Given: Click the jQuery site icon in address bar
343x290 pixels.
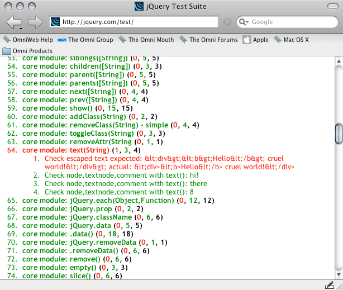Looking at the screenshot, I should point(55,22).
